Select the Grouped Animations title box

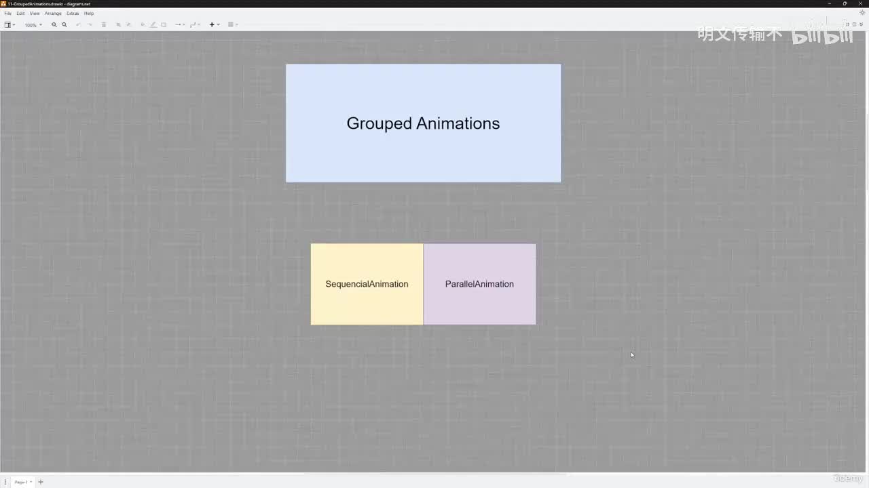(424, 123)
